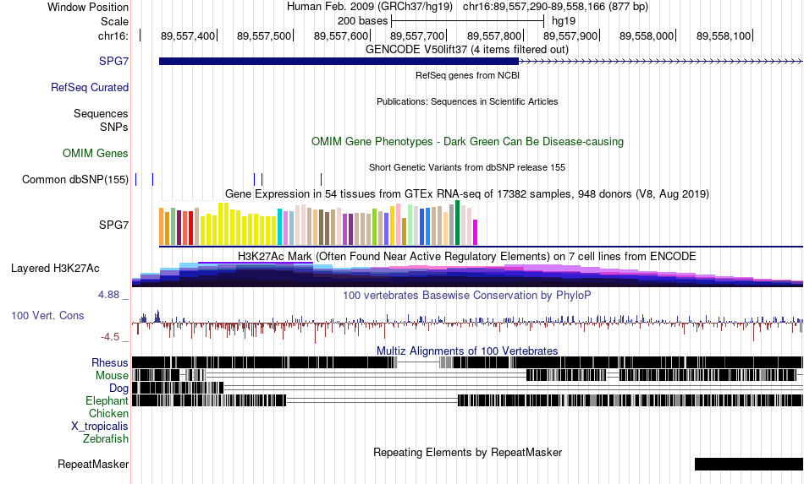The image size is (804, 484).
Task: Select the SPG7 label of the GTEx track
Action: click(x=113, y=226)
